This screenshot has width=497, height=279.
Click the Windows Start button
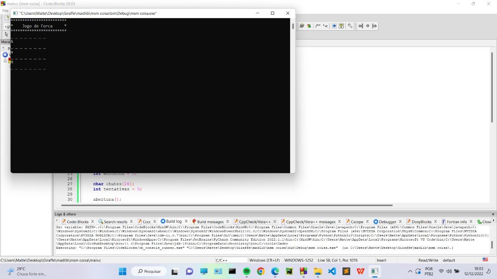tap(122, 271)
